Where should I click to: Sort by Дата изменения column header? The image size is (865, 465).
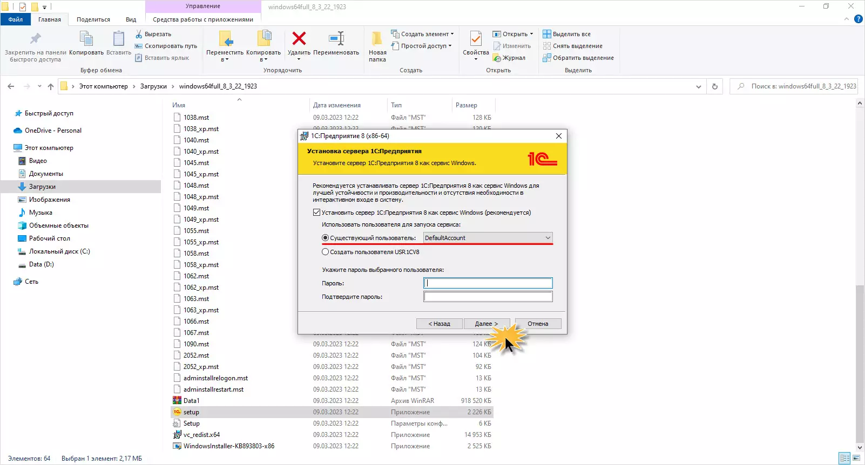coord(337,105)
